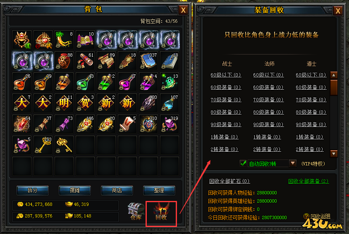The height and width of the screenshot is (234, 349).
Task: Select the blue potion flask with 107
Action: (170, 103)
